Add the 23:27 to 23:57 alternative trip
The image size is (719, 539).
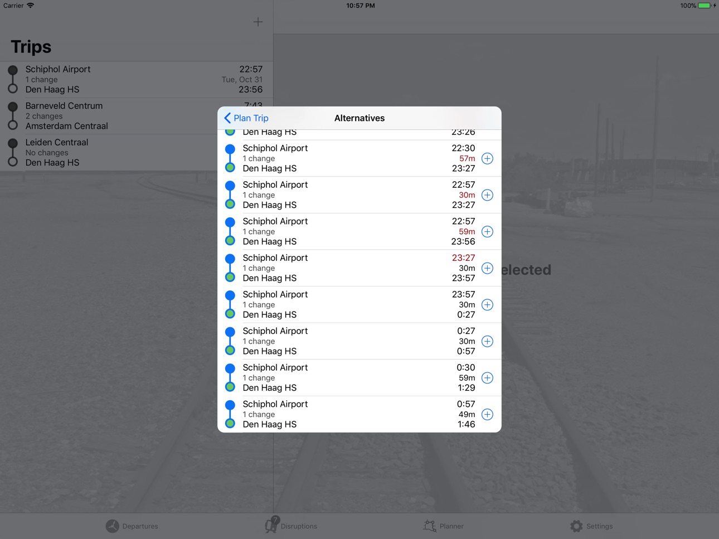pos(487,268)
